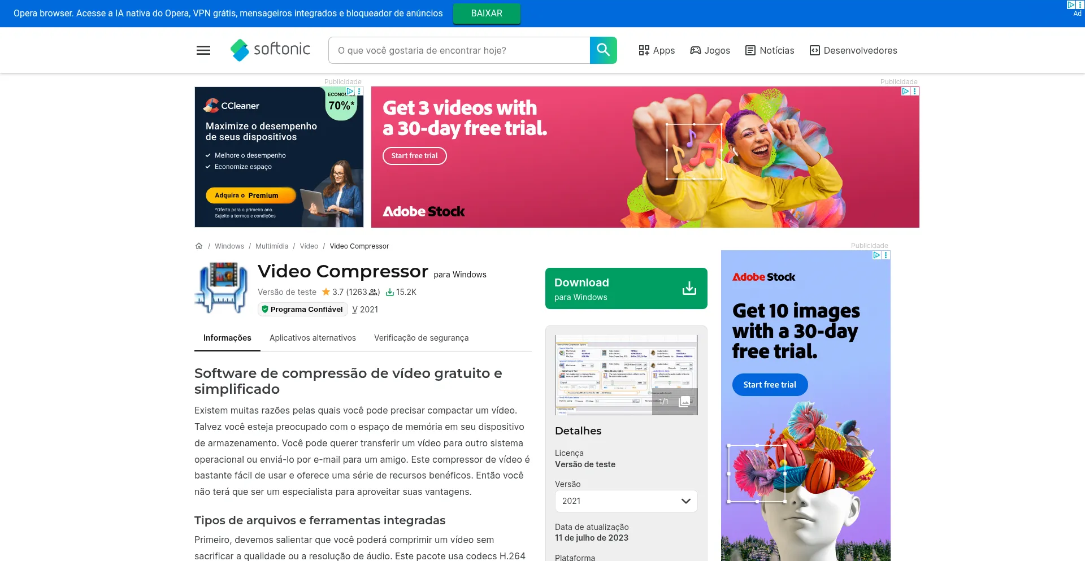Click Download para Windows button
This screenshot has height=561, width=1085.
coord(616,289)
